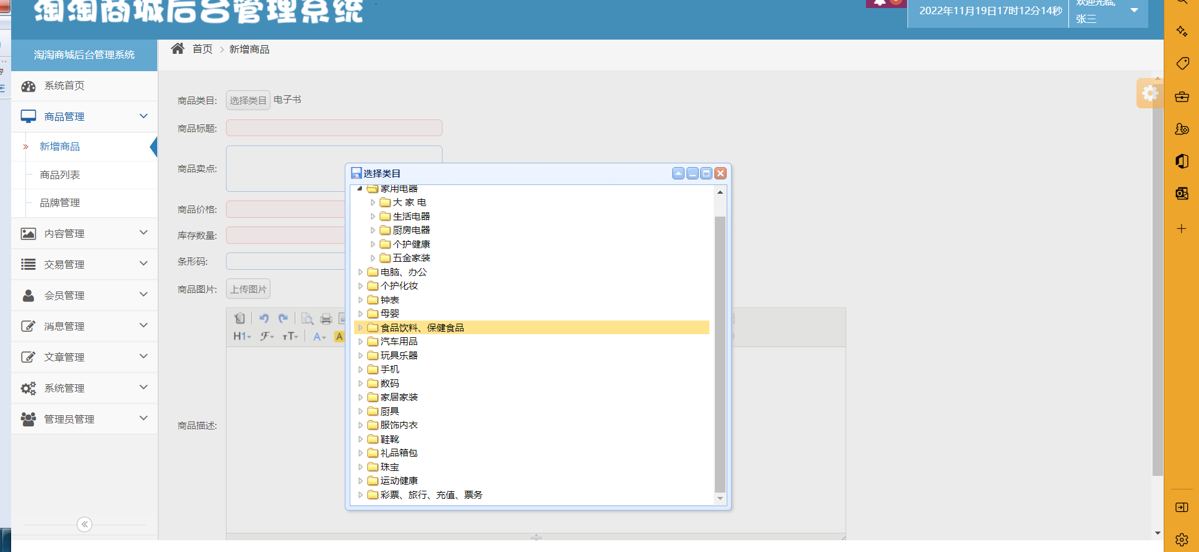Select the 厨房电器 category
Viewport: 1199px width, 552px height.
pyautogui.click(x=412, y=230)
